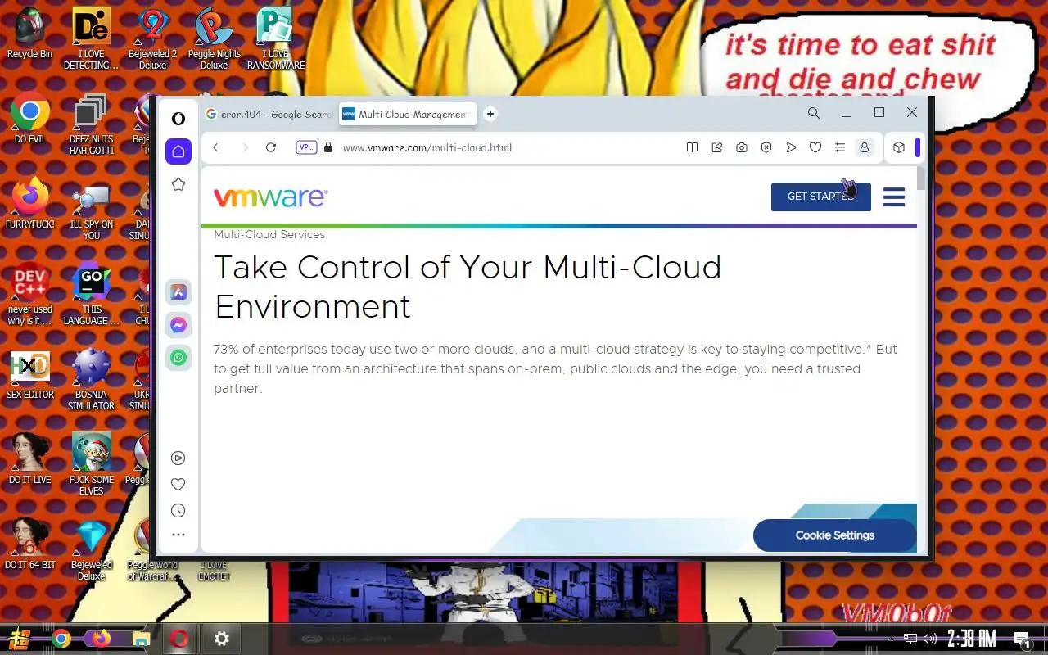Click the Multi-Cloud Services text

[269, 234]
